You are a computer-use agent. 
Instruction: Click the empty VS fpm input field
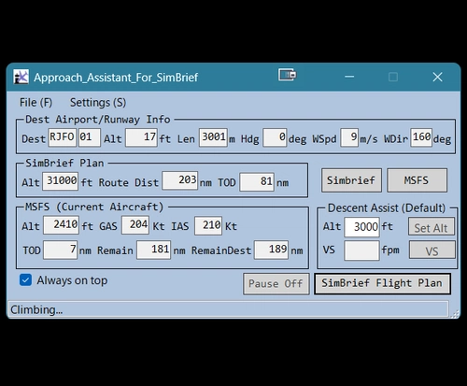coord(361,250)
